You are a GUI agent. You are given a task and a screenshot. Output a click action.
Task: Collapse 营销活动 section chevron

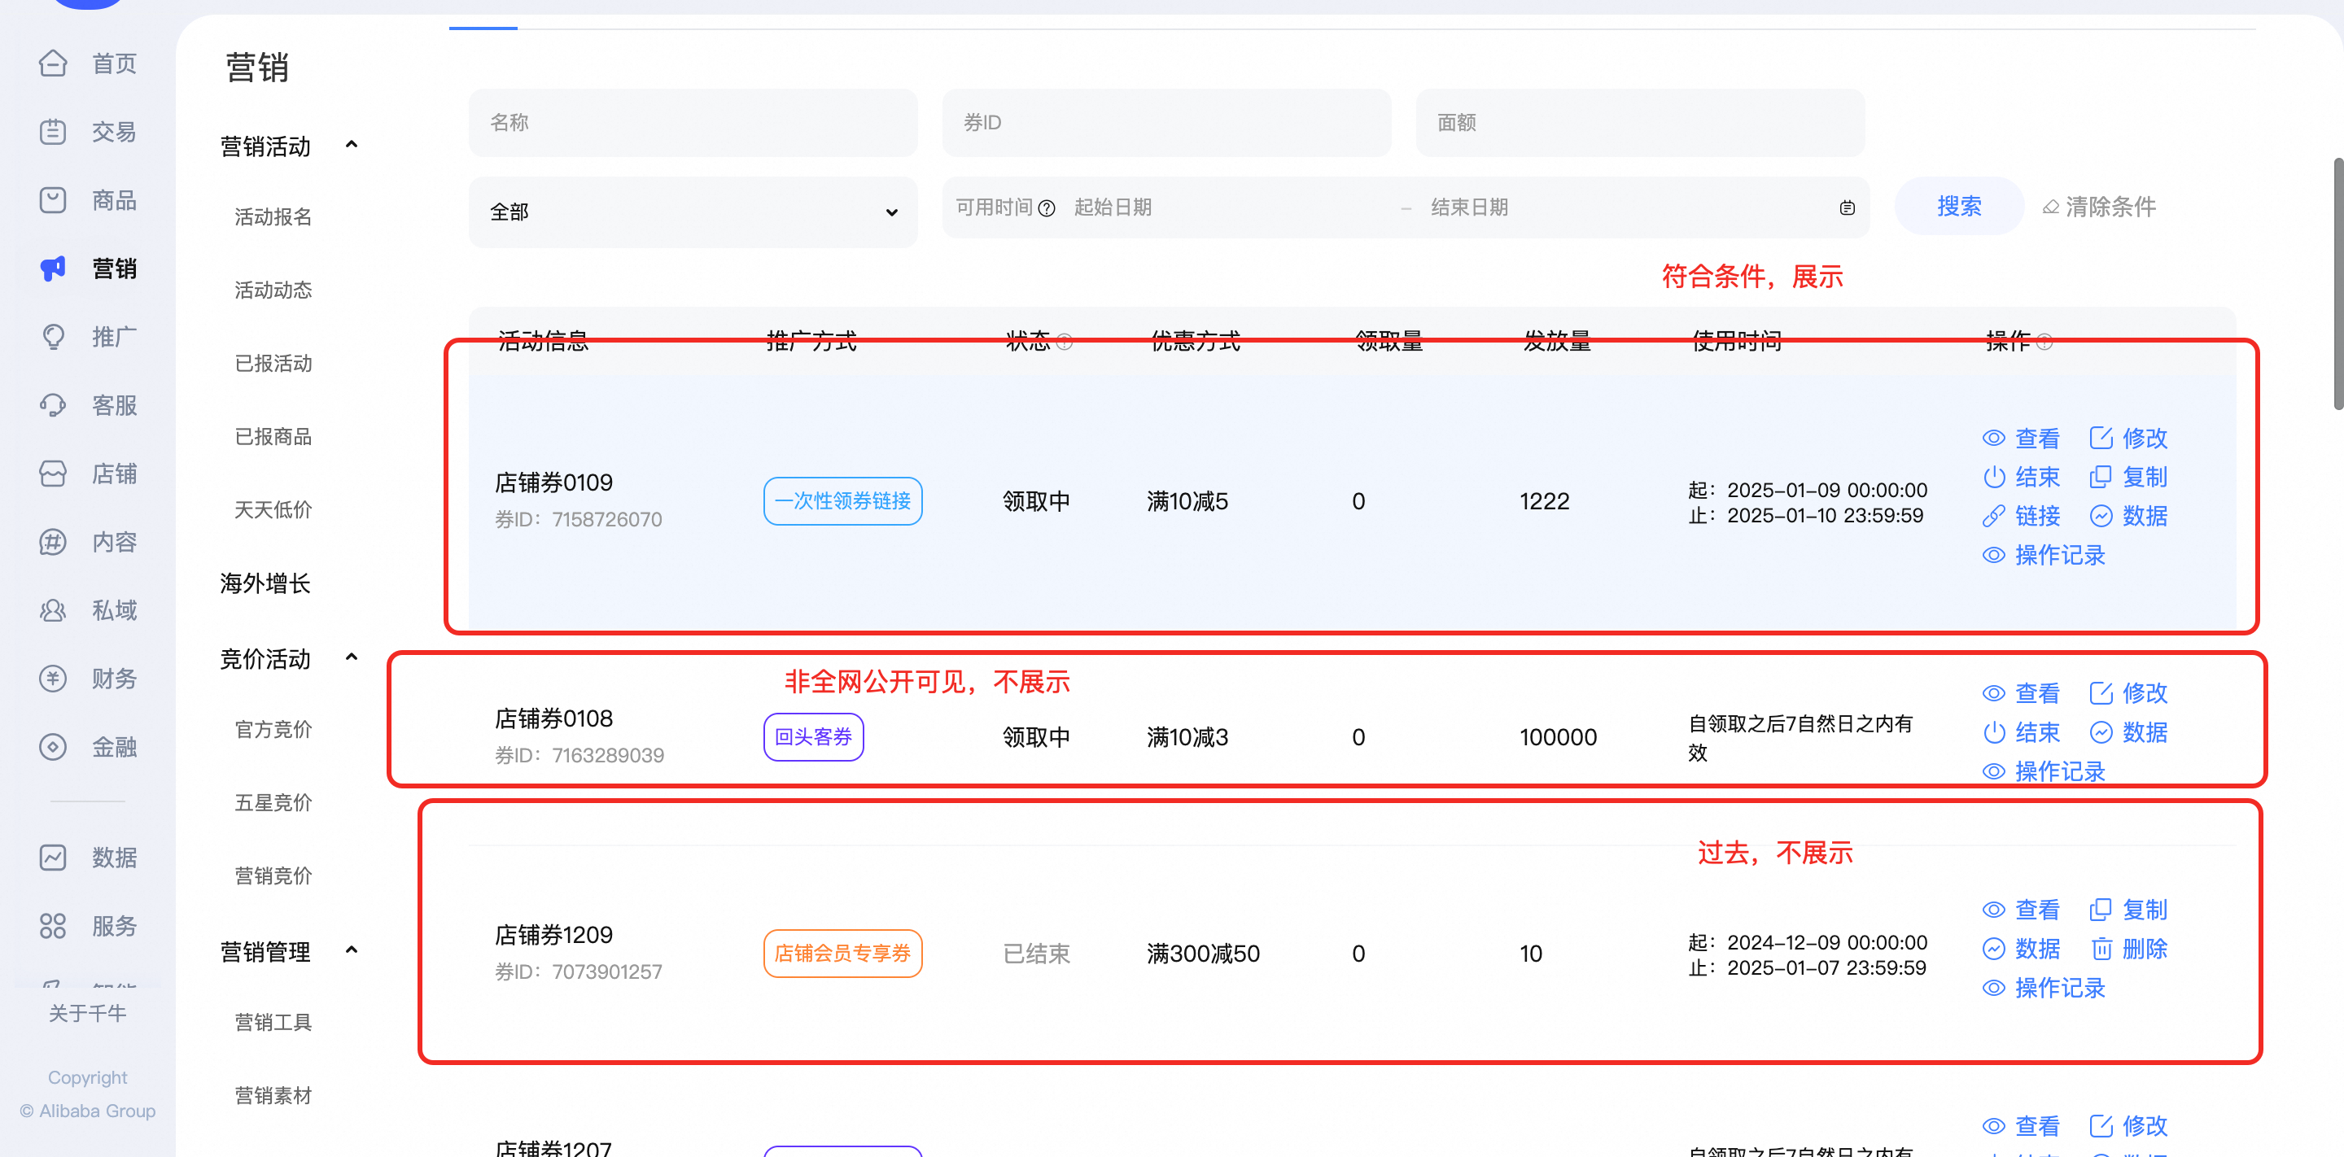(352, 145)
